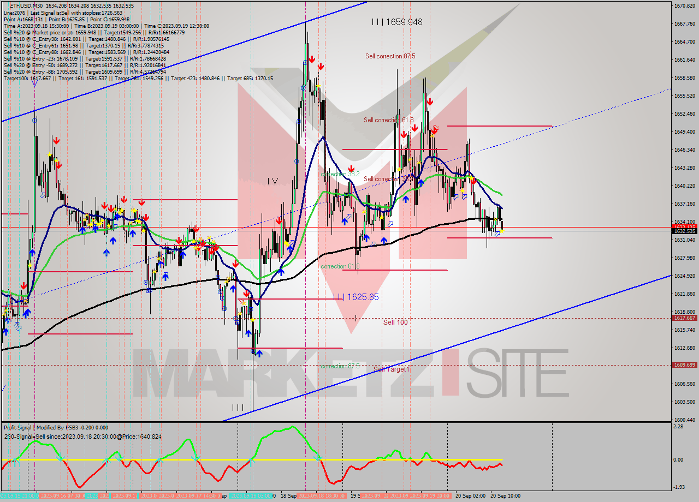This screenshot has width=699, height=502.
Task: Select the 'Sell %20 @ Entry -88' line
Action: (85, 72)
